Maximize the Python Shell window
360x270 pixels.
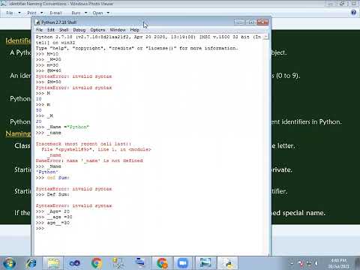(x=250, y=22)
